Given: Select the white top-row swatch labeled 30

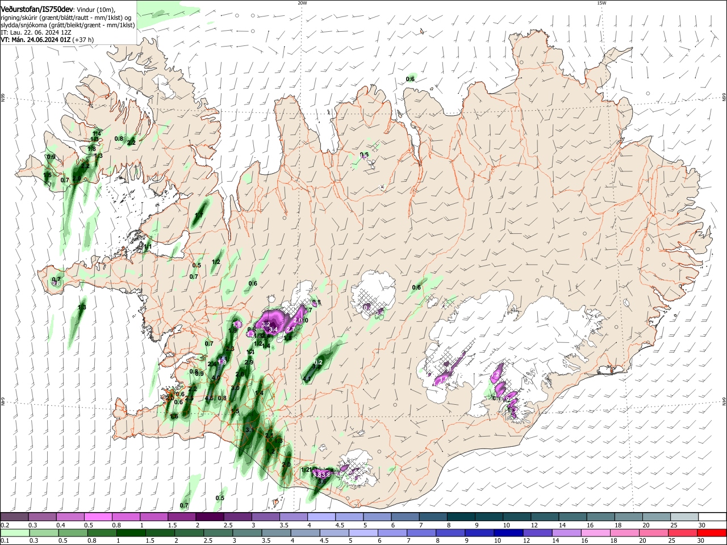Looking at the screenshot, I should click(713, 517).
